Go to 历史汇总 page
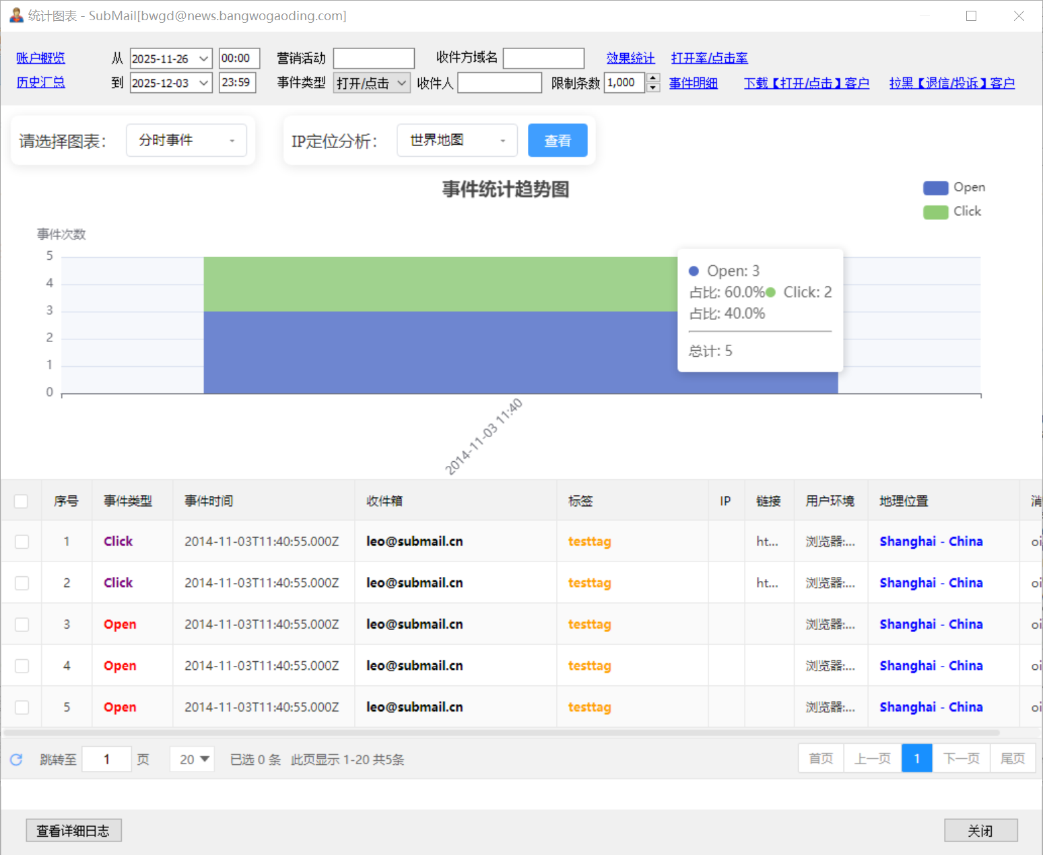The height and width of the screenshot is (855, 1043). tap(40, 82)
